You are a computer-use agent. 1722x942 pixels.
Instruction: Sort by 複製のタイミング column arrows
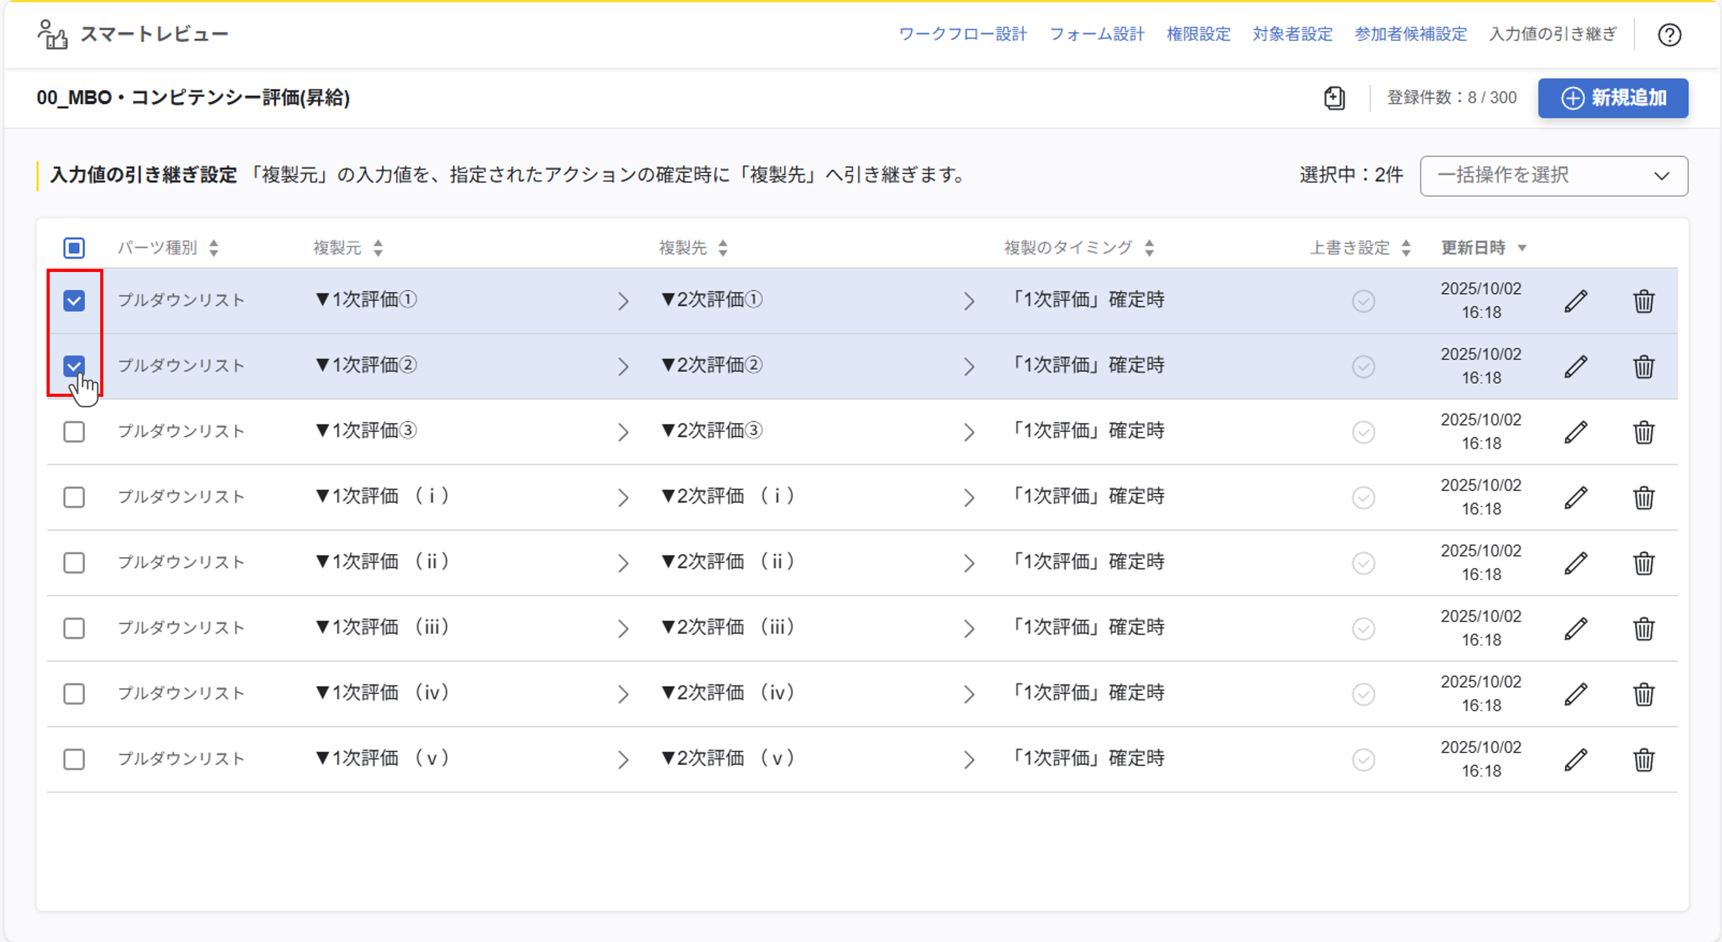(x=1148, y=248)
